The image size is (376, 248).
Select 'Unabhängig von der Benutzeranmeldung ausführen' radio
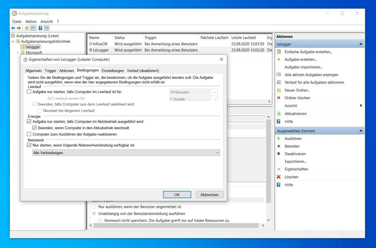[x=94, y=214]
